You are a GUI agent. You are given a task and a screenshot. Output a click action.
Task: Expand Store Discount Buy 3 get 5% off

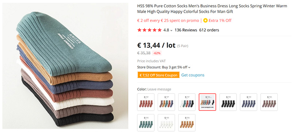[x=164, y=67]
